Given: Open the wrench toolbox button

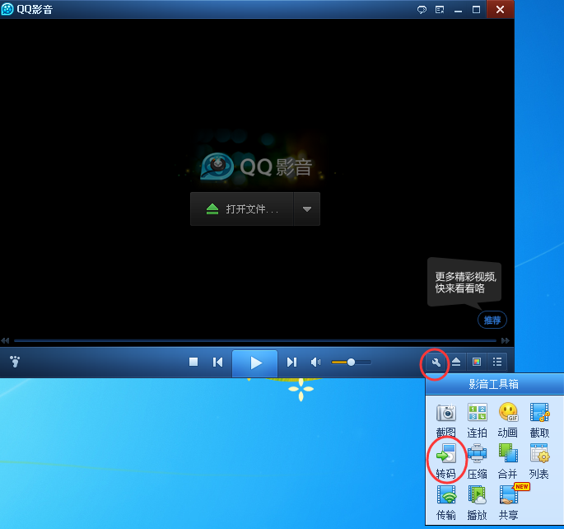Looking at the screenshot, I should pyautogui.click(x=436, y=363).
